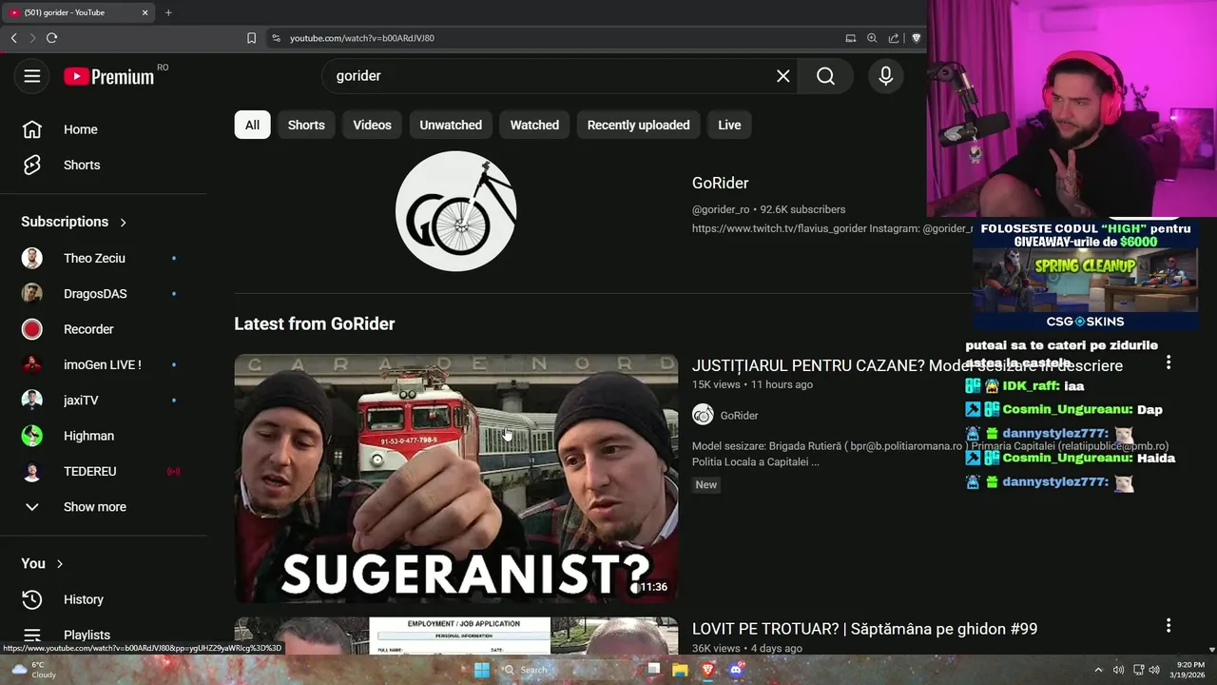Click the share icon in address bar
Viewport: 1217px width, 685px height.
click(894, 38)
